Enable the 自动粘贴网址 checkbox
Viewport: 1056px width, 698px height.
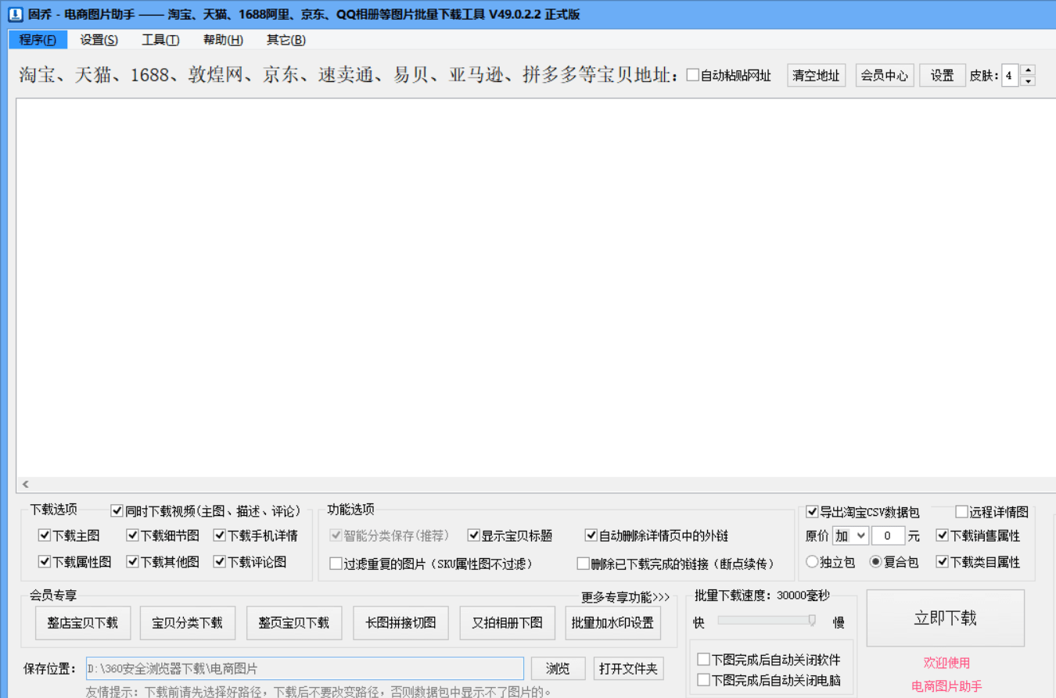point(692,75)
